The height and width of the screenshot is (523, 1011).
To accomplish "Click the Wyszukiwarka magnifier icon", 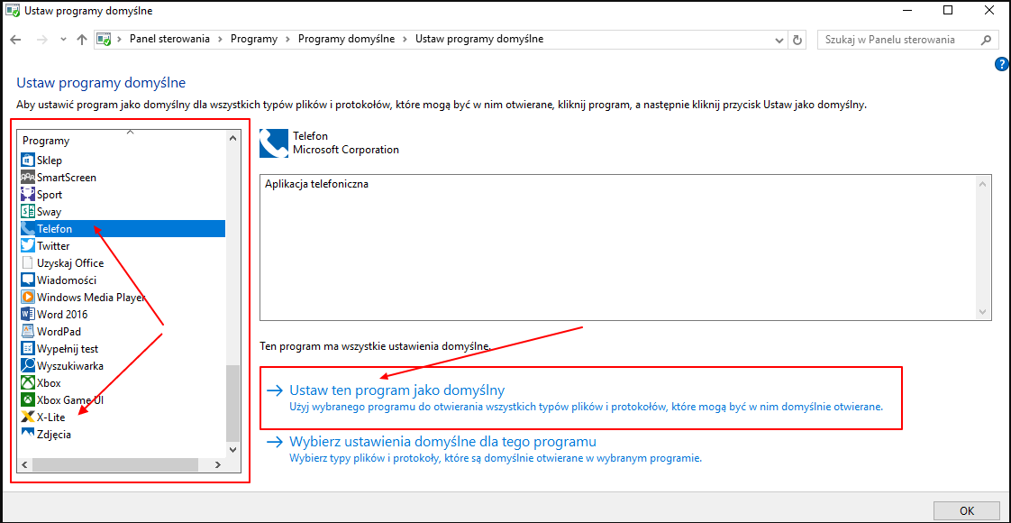I will click(28, 365).
